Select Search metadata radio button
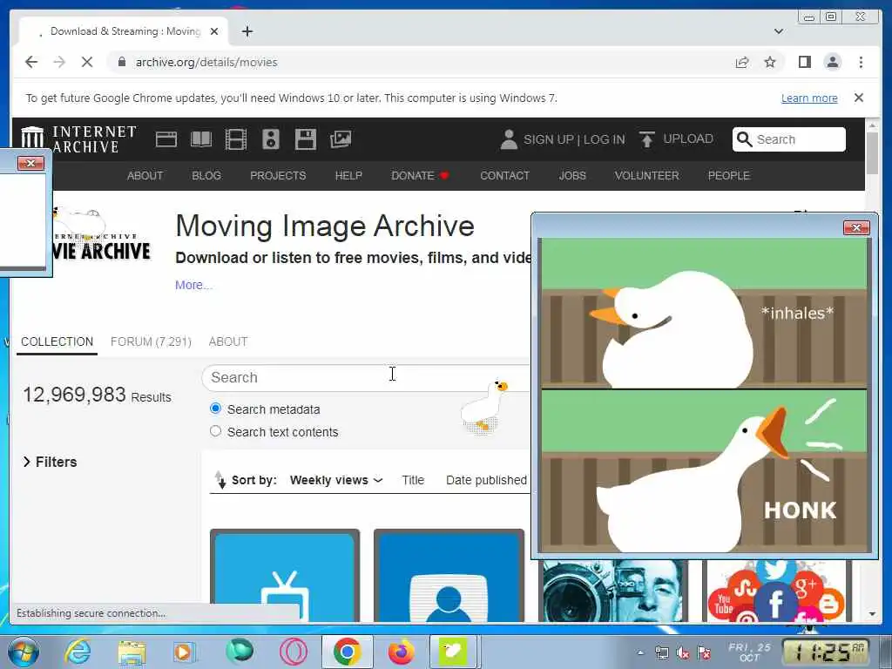892x669 pixels. [216, 409]
